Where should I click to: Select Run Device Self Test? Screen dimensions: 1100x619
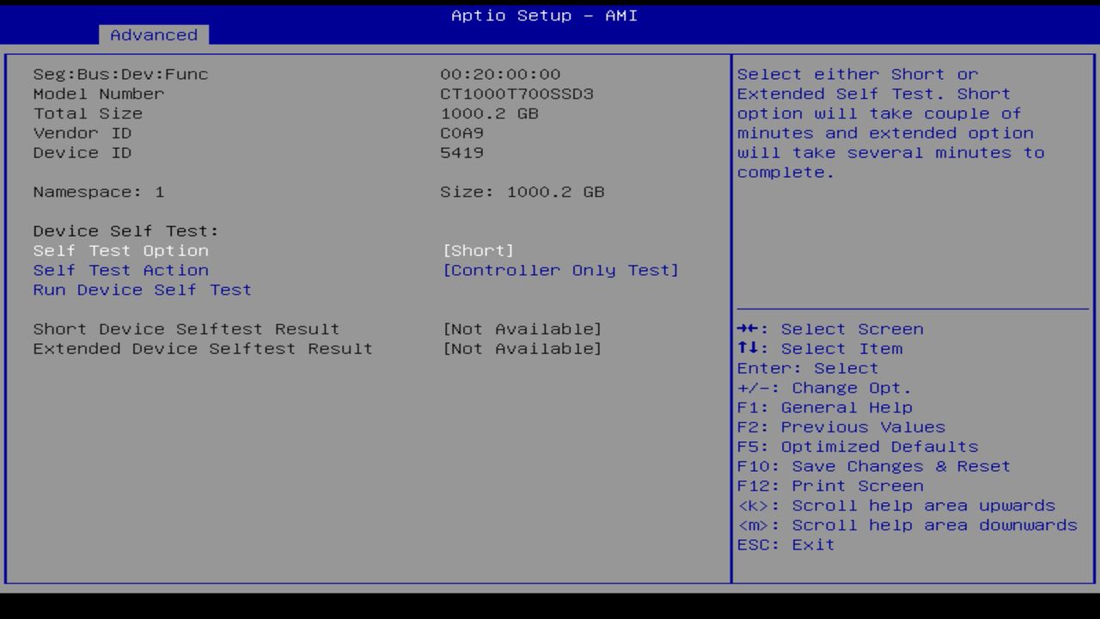click(x=142, y=290)
